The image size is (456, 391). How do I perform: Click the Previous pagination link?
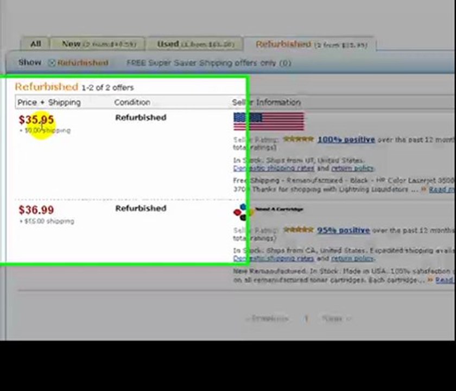coord(267,319)
